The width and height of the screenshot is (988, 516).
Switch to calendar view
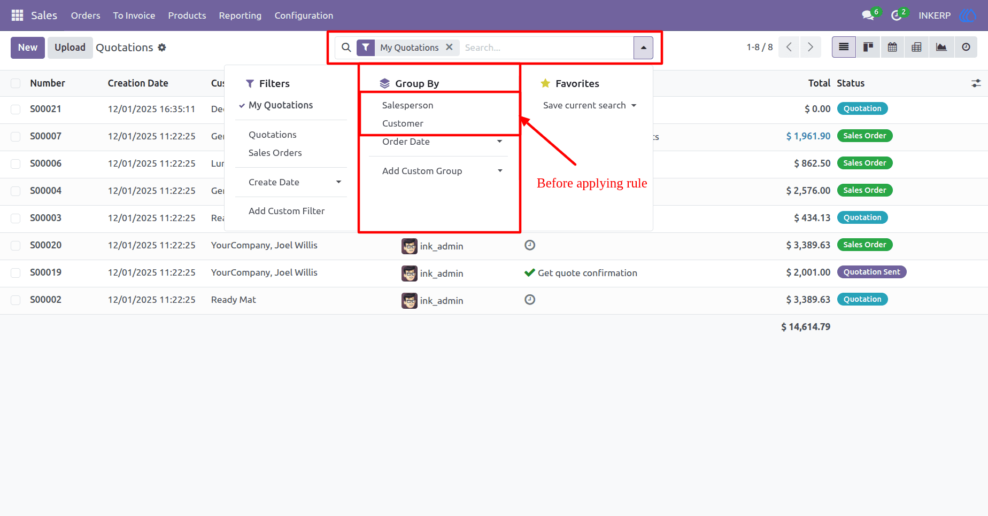(892, 47)
